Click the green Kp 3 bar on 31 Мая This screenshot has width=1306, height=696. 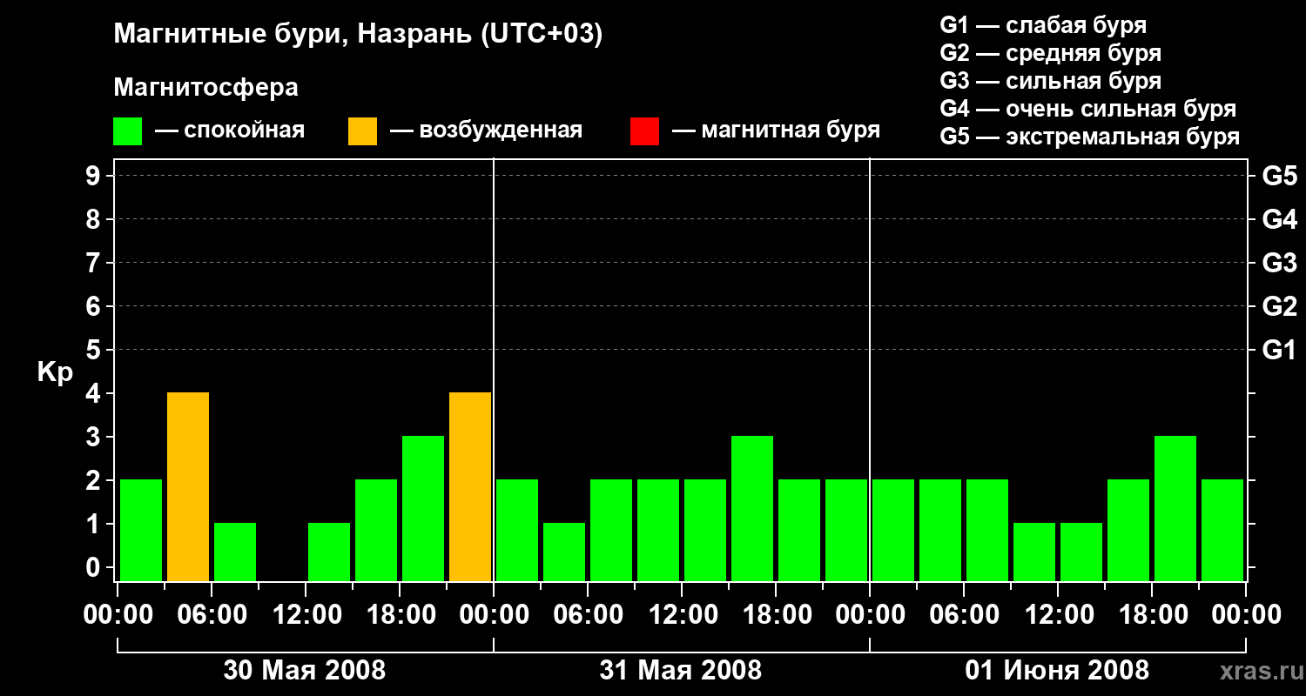[752, 509]
